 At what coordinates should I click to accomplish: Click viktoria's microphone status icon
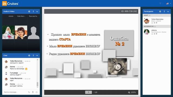[x=154, y=34]
